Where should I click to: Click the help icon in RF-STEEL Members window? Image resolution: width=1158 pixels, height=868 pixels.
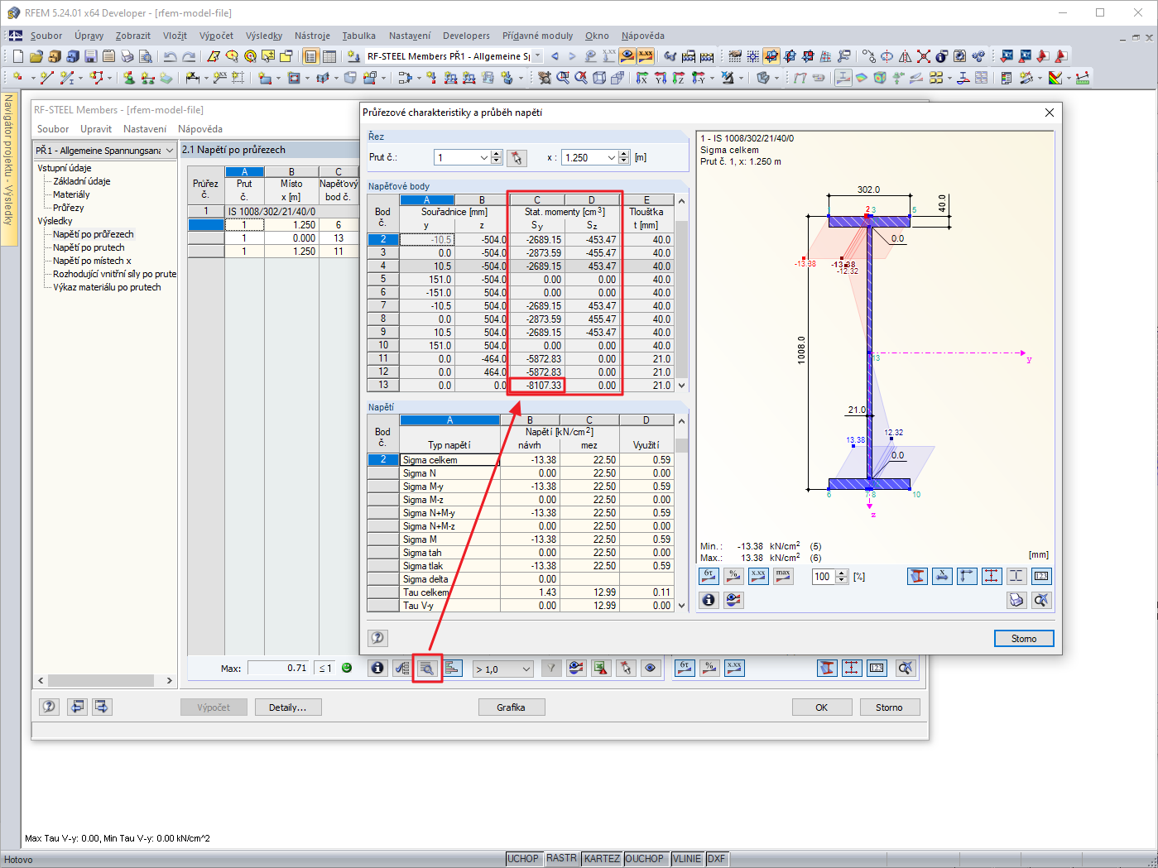[x=50, y=707]
